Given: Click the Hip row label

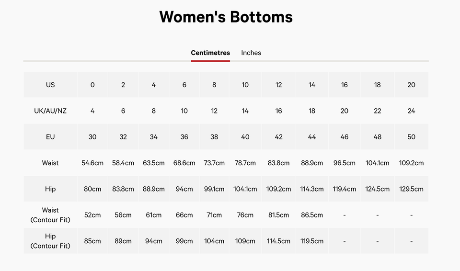Looking at the screenshot, I should (50, 189).
